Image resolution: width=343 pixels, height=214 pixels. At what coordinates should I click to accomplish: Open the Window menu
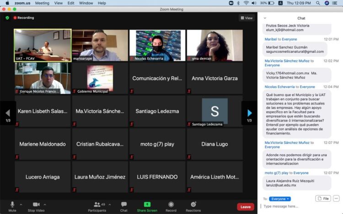[86, 3]
